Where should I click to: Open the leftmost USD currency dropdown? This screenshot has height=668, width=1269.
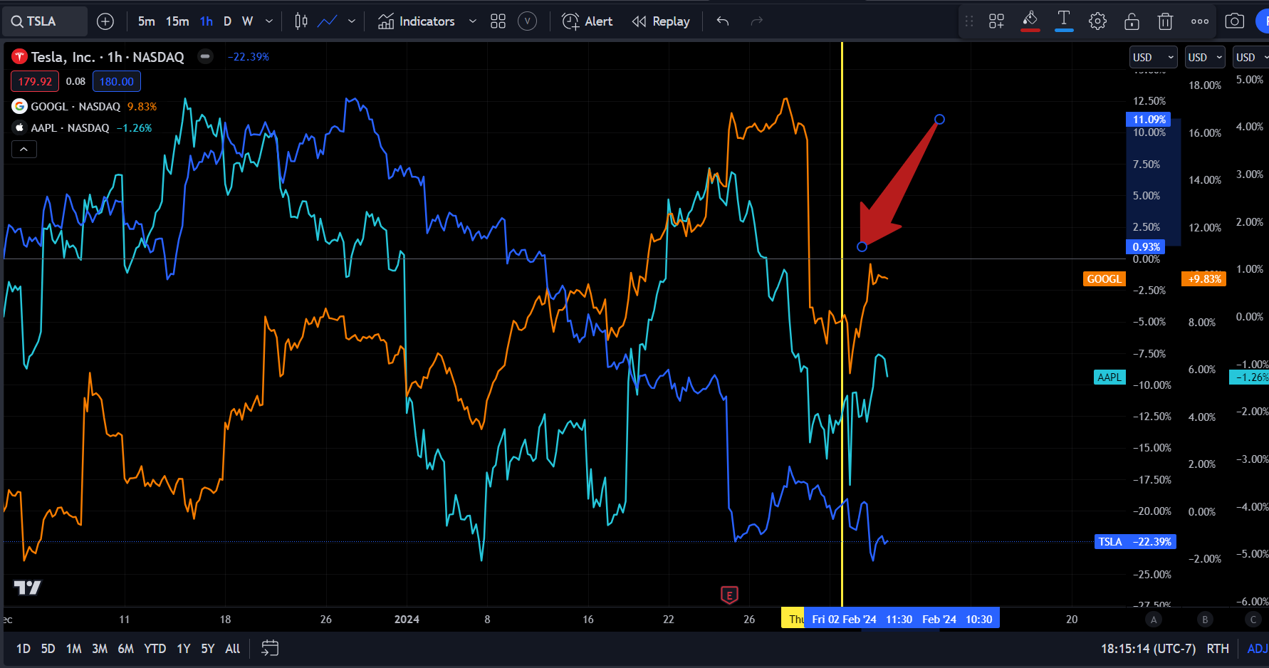point(1154,57)
